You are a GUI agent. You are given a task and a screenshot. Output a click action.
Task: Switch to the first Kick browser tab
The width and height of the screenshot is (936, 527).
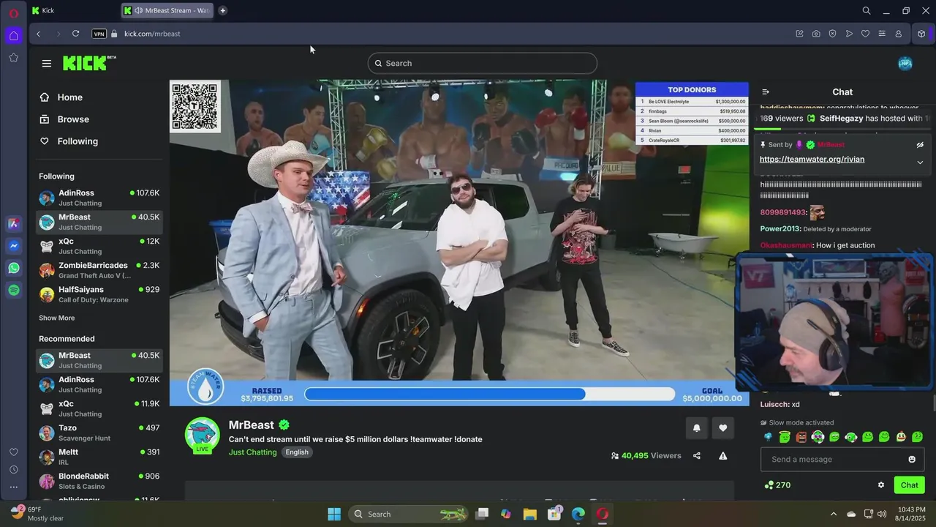tap(73, 10)
